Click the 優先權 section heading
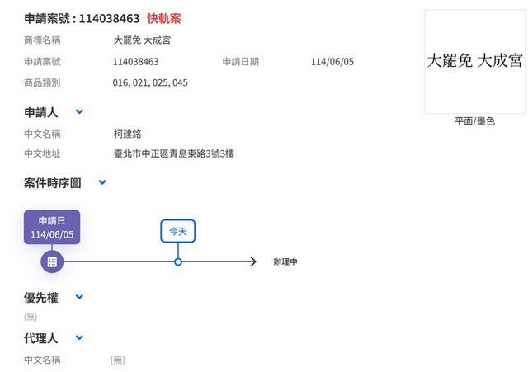The width and height of the screenshot is (528, 372). coord(40,298)
